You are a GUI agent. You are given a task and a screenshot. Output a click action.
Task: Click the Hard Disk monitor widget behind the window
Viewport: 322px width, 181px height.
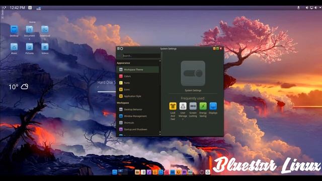point(107,86)
